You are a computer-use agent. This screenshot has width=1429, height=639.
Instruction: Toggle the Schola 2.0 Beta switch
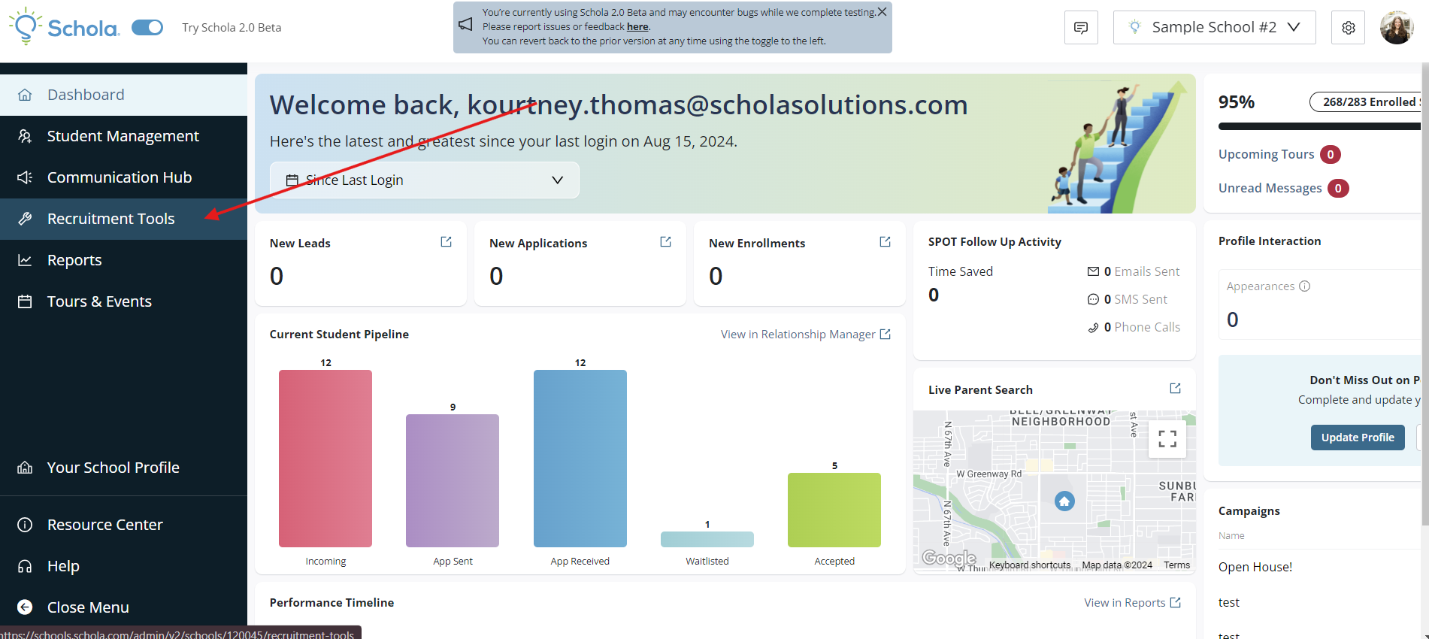(147, 27)
